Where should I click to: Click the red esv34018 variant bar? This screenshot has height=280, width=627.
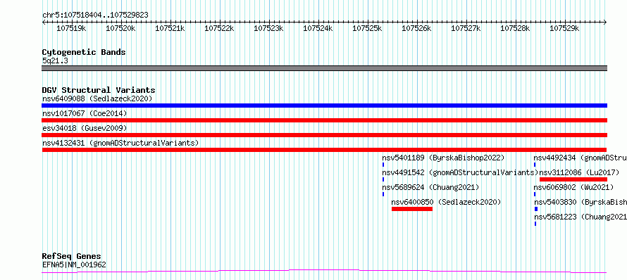324,135
